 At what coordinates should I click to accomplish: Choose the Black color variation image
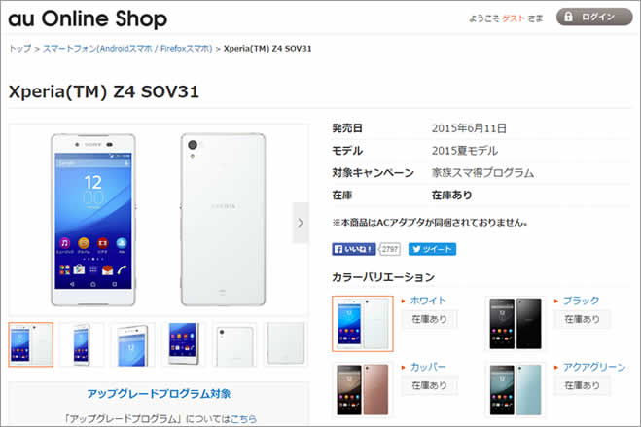(516, 324)
